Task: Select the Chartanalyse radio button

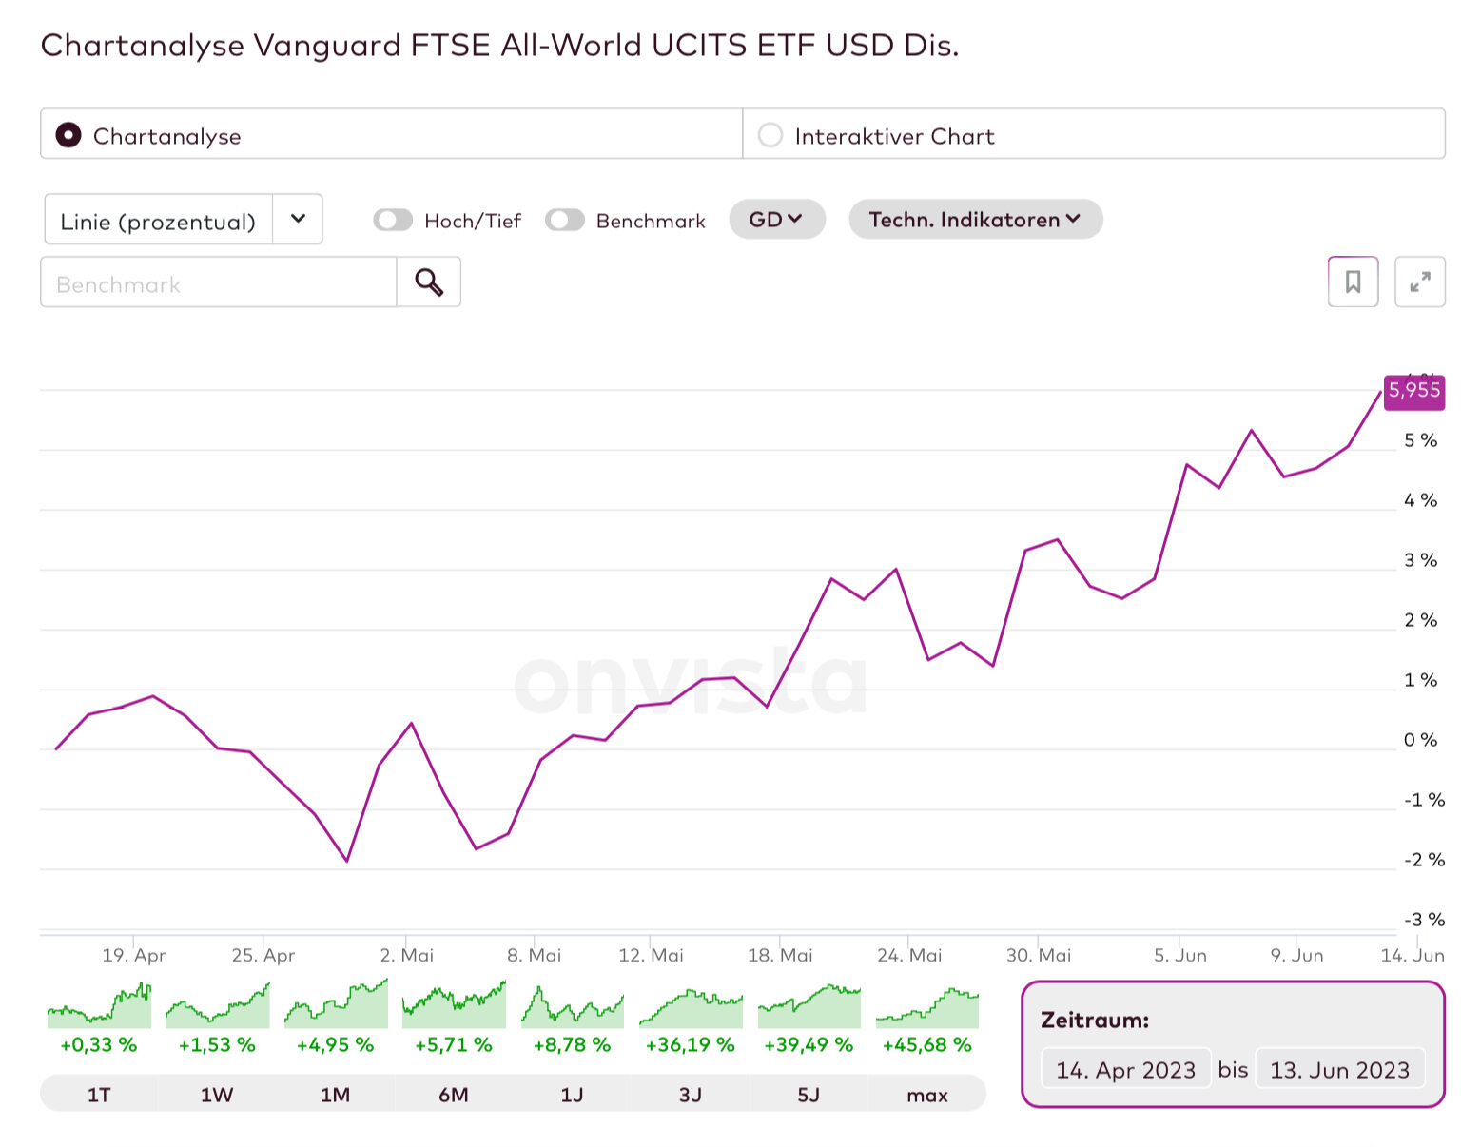Action: [68, 135]
